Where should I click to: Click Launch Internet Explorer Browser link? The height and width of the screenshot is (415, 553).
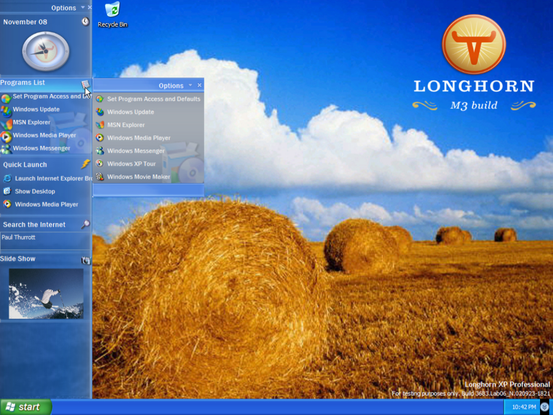[x=53, y=178]
